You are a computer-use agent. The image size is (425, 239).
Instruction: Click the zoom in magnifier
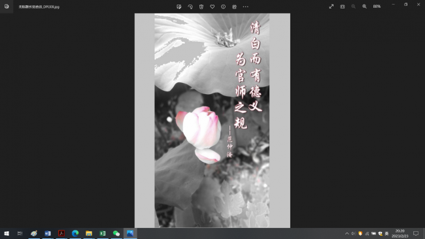[x=365, y=7]
